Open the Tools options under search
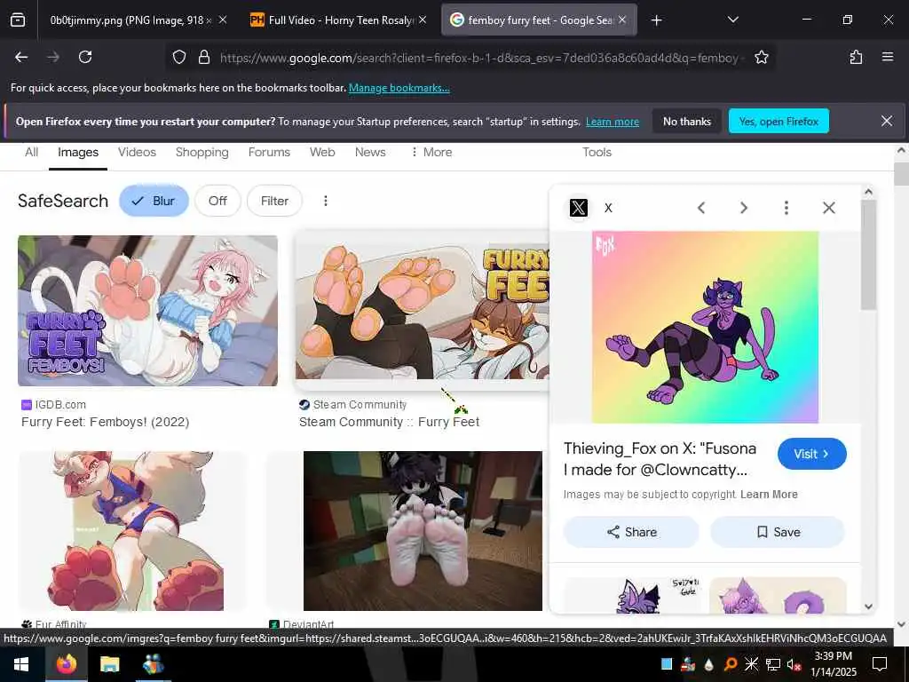This screenshot has width=909, height=682. point(597,152)
